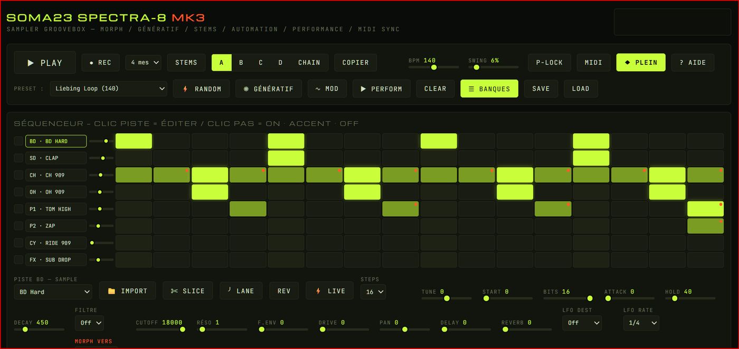Image resolution: width=739 pixels, height=349 pixels.
Task: Toggle mute checkbox for OH 909 track
Action: click(x=18, y=192)
